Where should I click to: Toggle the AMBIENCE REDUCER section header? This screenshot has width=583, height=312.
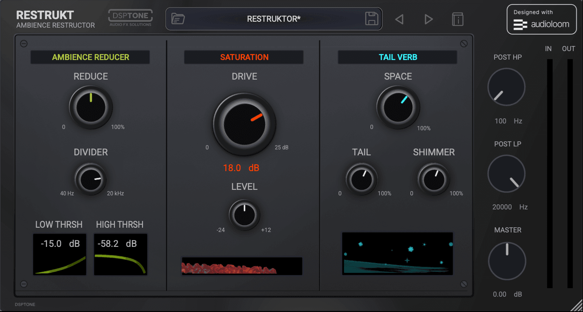(x=90, y=57)
